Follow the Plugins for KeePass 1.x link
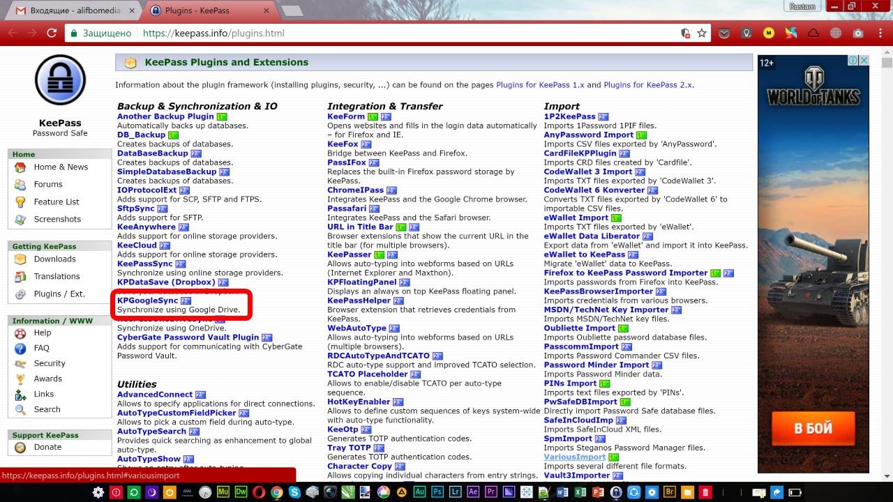 [540, 84]
